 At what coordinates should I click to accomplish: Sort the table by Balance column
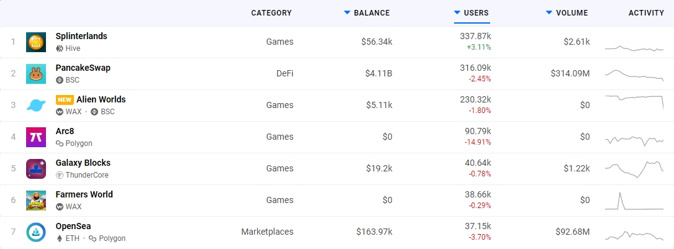pyautogui.click(x=371, y=13)
